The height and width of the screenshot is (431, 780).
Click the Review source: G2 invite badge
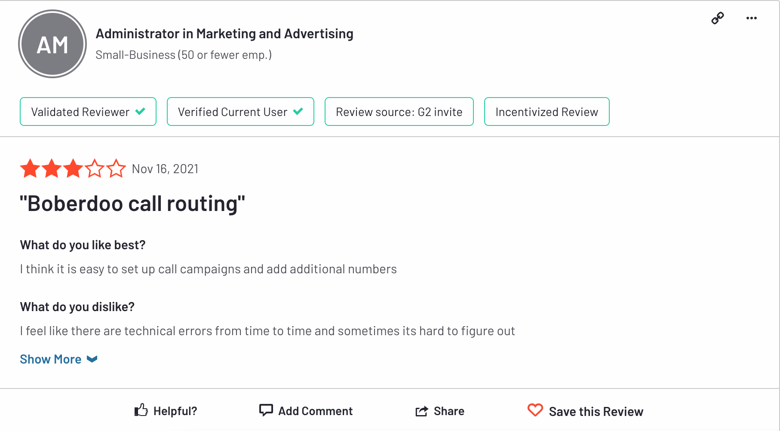click(x=399, y=112)
